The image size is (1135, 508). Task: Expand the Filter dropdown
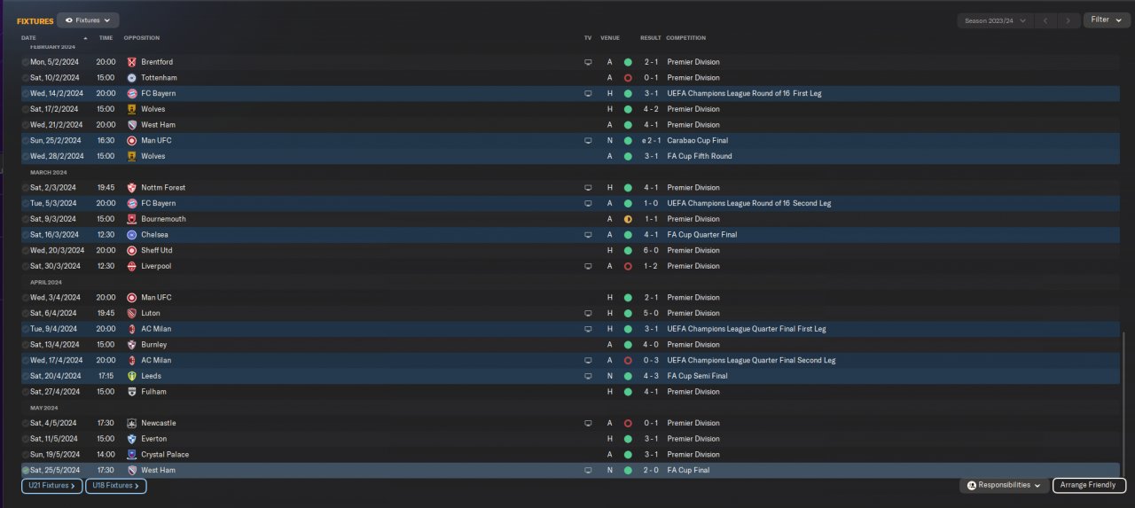[1107, 20]
